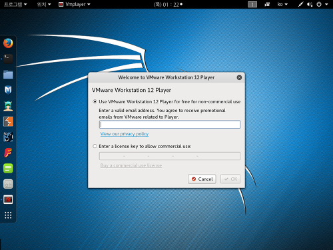Open the Terminal dock icon
The height and width of the screenshot is (250, 333).
point(8,59)
